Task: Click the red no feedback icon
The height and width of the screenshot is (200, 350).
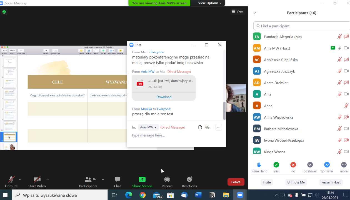Action: pos(293,165)
